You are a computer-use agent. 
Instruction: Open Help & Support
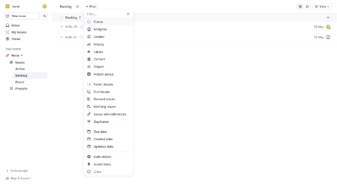click(18, 178)
